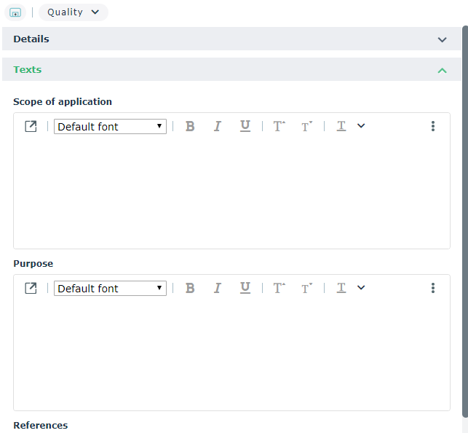The image size is (468, 433).
Task: Open font dropdown in Scope of application
Action: pyautogui.click(x=110, y=127)
